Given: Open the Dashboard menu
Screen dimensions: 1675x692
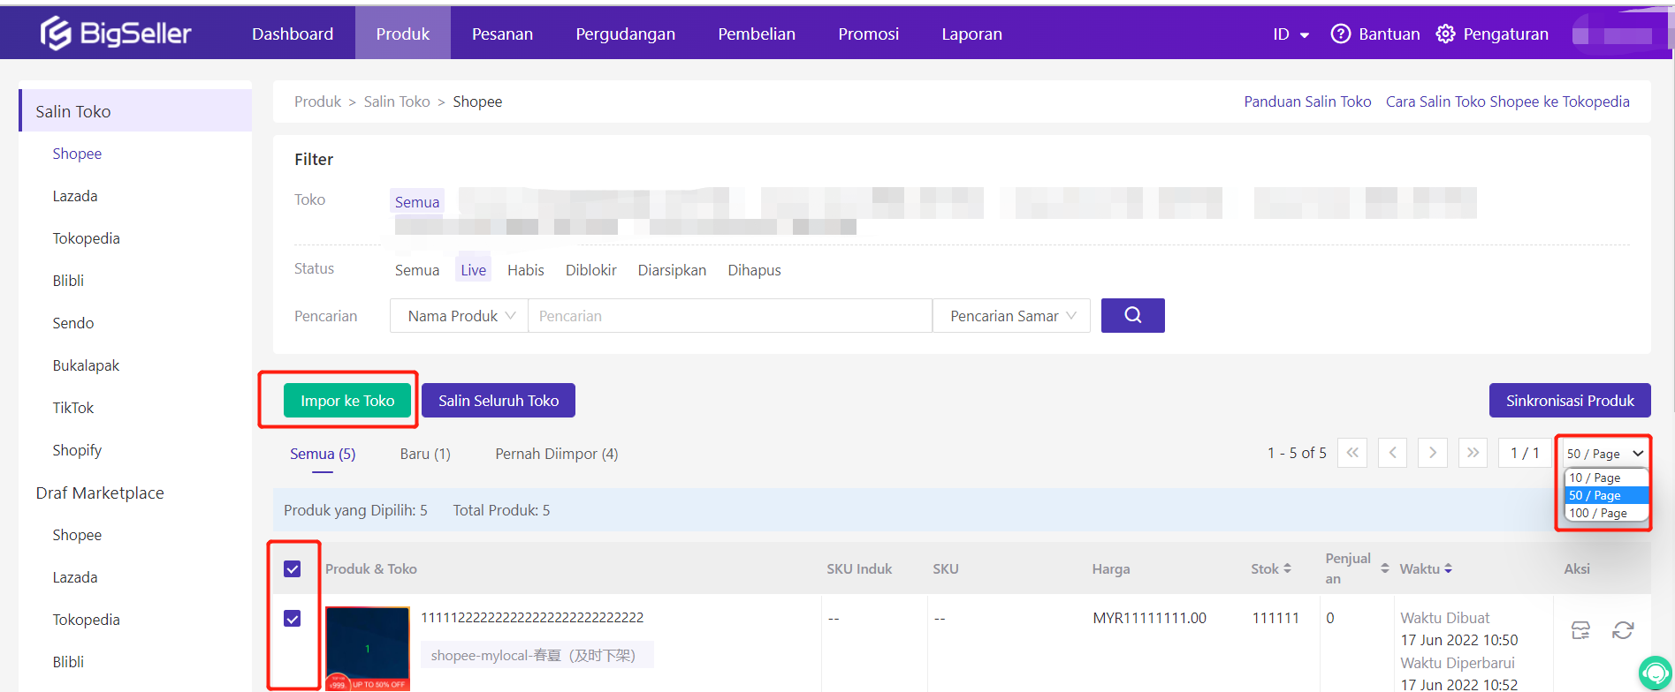Looking at the screenshot, I should [293, 34].
